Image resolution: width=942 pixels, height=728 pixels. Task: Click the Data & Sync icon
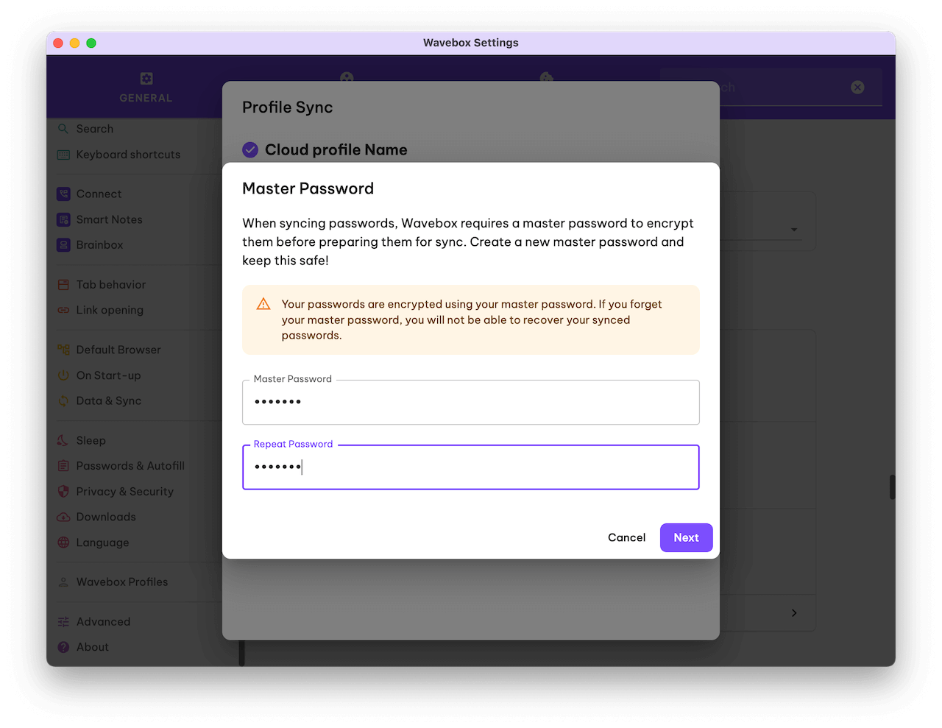63,401
